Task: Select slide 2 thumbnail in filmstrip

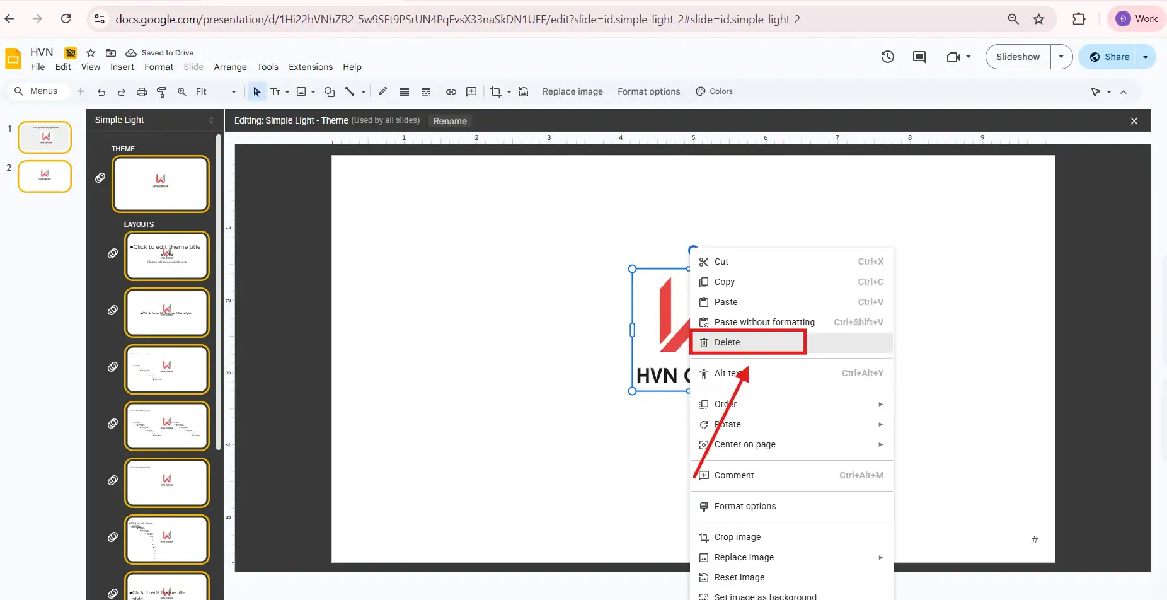Action: pyautogui.click(x=45, y=176)
